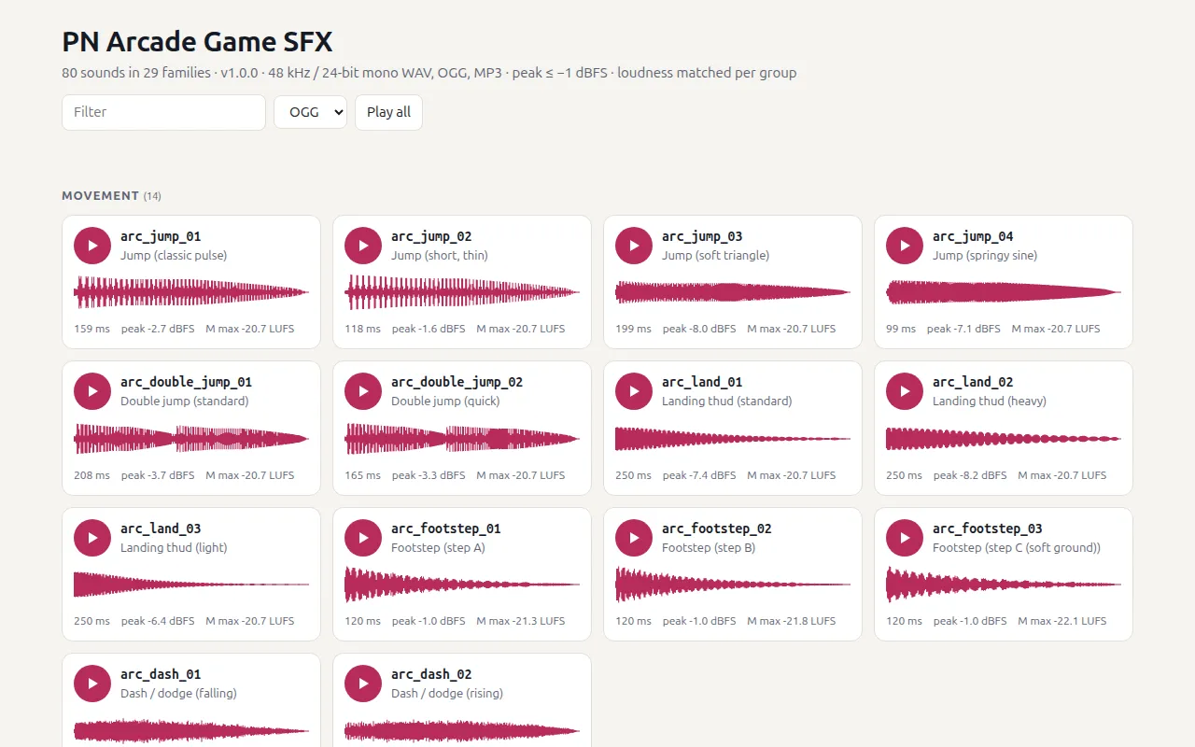The image size is (1195, 747).
Task: Play the arc_land_01 landing thud
Action: pos(634,391)
